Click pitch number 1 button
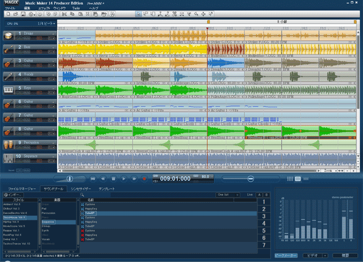Screen dimensions: 363x262 click(264, 202)
